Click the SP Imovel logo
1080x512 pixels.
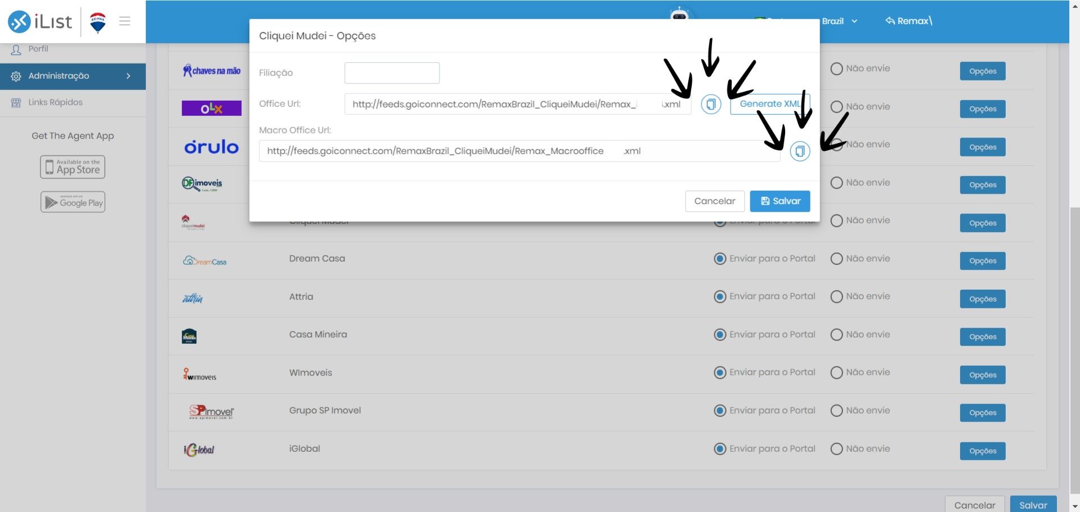coord(211,412)
